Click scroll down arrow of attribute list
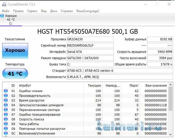 click(170, 134)
